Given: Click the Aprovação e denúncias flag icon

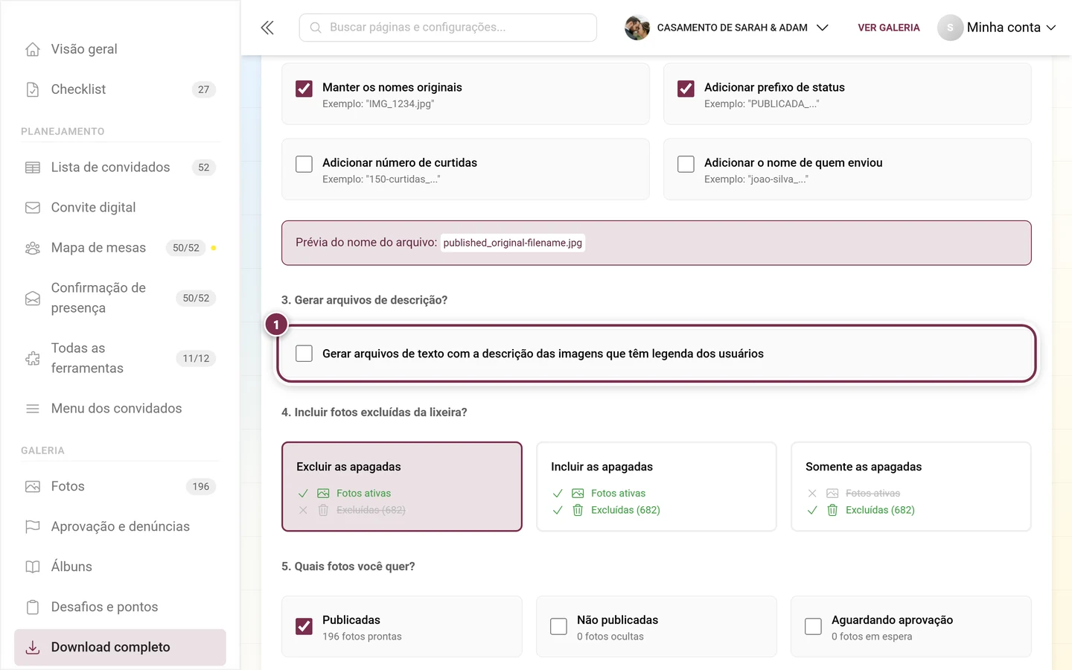Looking at the screenshot, I should [x=33, y=527].
